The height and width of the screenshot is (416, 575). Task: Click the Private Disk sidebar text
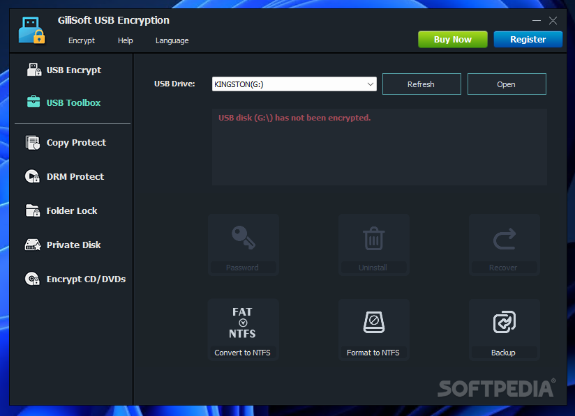pos(73,245)
